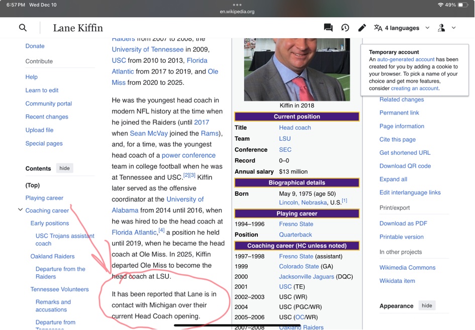Jump to Oakland Raiders section in contents

point(52,256)
